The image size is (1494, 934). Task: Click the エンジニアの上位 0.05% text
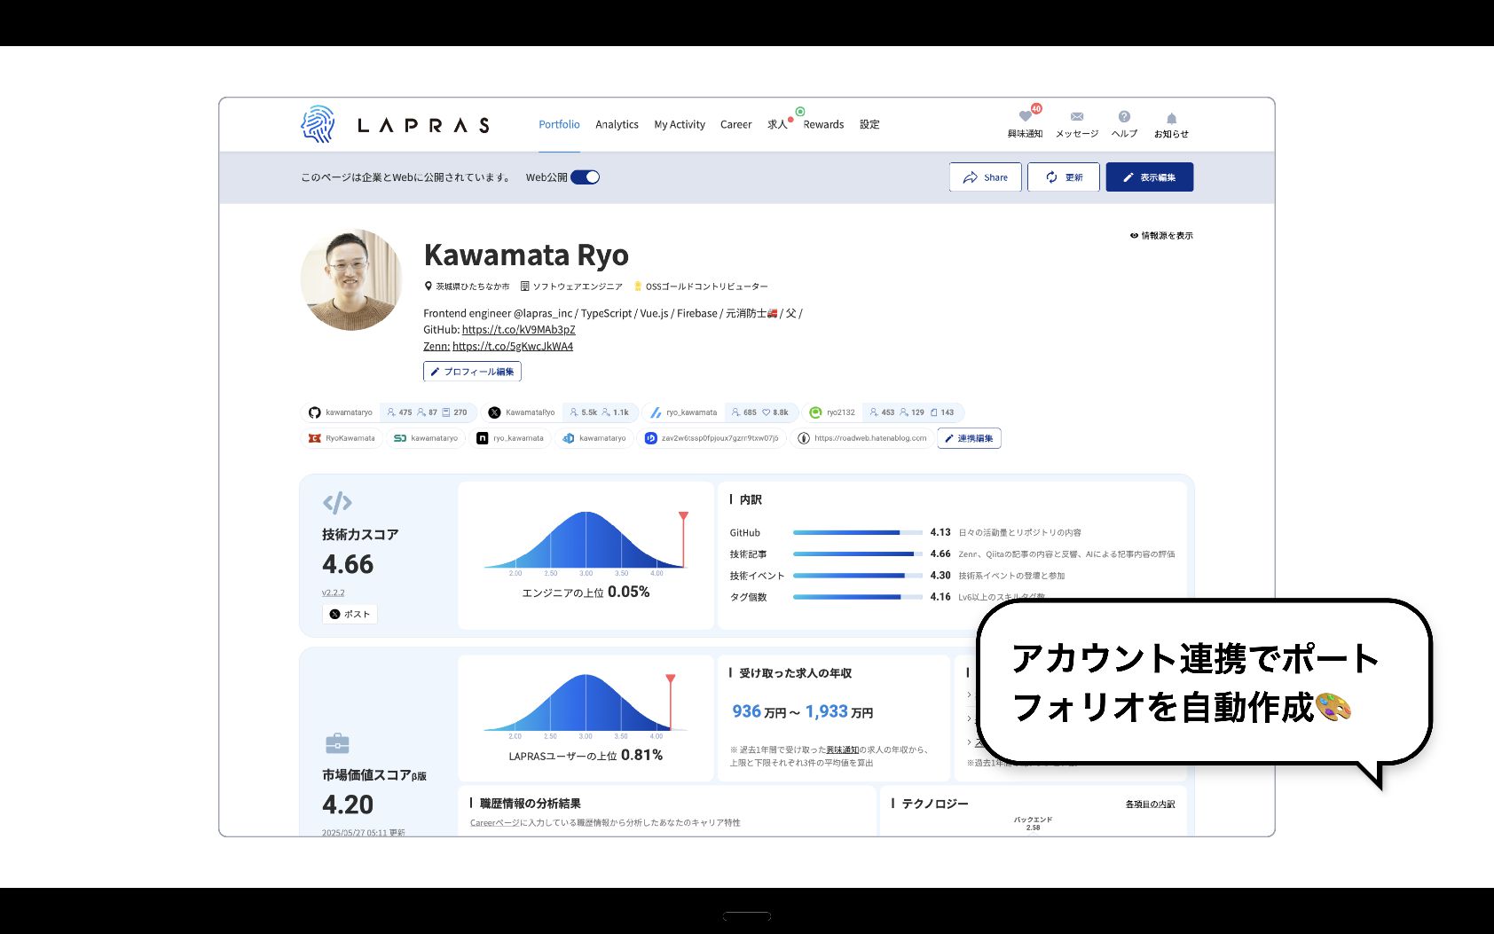point(586,593)
